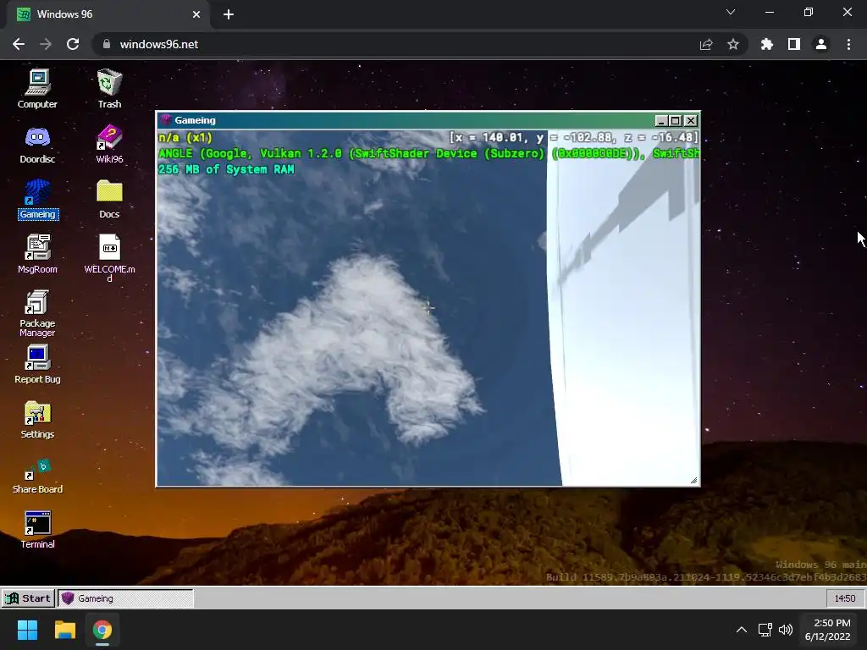
Task: Select Gameing in the Windows 96 taskbar
Action: [125, 598]
